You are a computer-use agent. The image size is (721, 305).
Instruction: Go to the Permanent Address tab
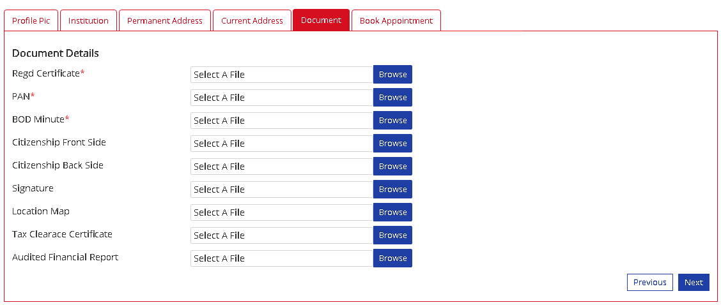point(164,20)
